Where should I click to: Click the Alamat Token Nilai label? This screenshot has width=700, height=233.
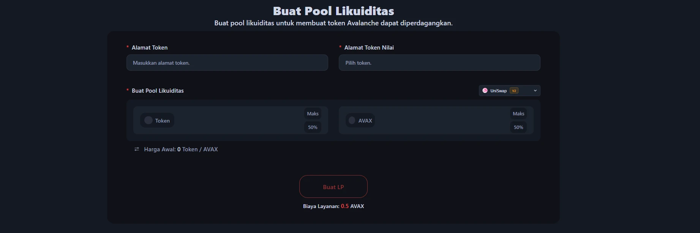point(369,48)
